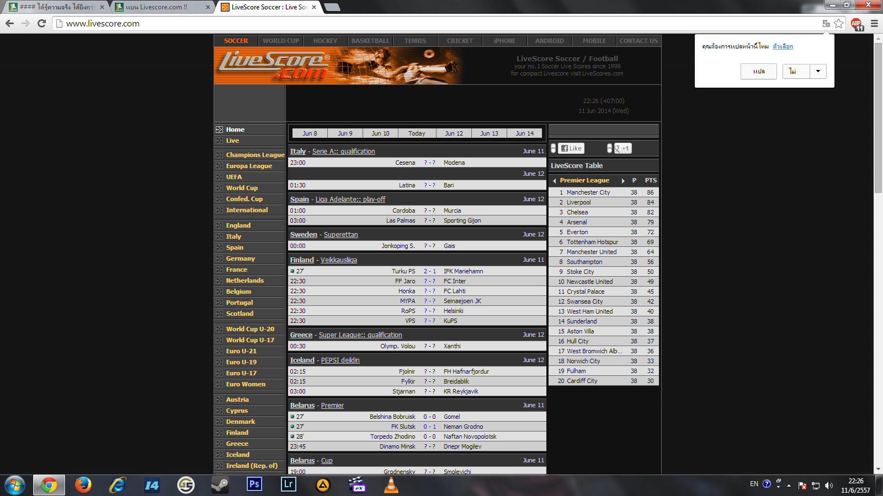Open the HOCKEY top menu item
The image size is (883, 496).
325,41
